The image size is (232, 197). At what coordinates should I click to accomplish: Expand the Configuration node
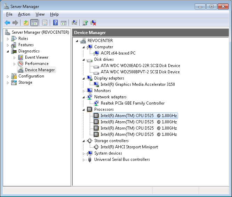coord(8,76)
